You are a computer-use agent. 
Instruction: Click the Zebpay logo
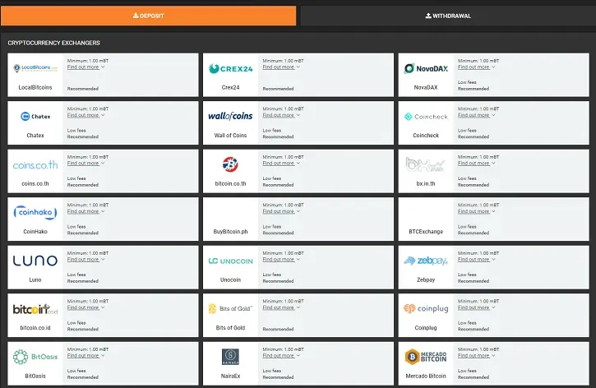[x=426, y=261]
